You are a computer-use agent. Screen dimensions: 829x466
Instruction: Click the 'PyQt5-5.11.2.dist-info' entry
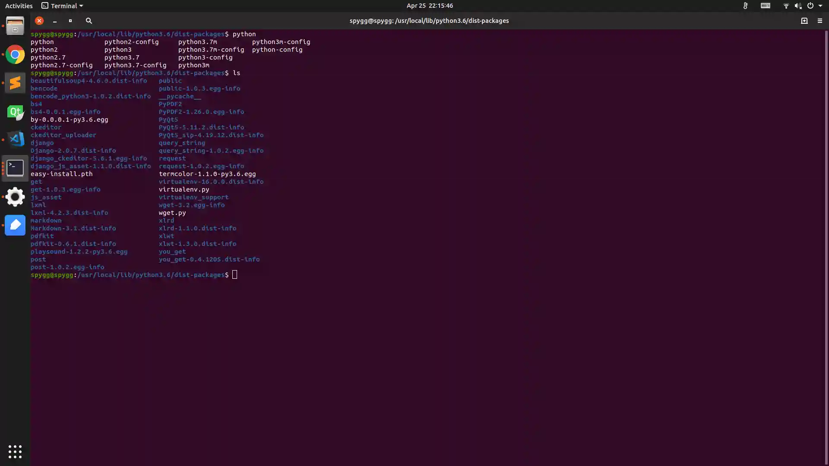(x=202, y=127)
